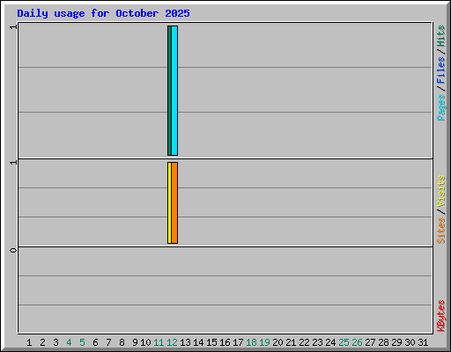Click day 14 on the x-axis

click(x=198, y=342)
